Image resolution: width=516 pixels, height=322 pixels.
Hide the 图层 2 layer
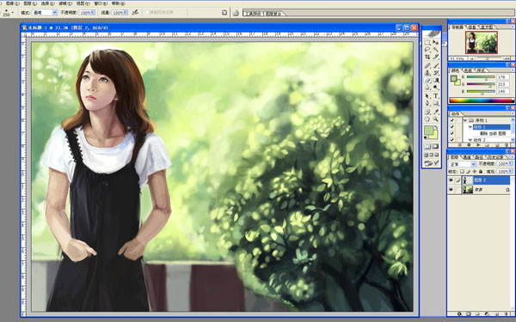pyautogui.click(x=451, y=180)
